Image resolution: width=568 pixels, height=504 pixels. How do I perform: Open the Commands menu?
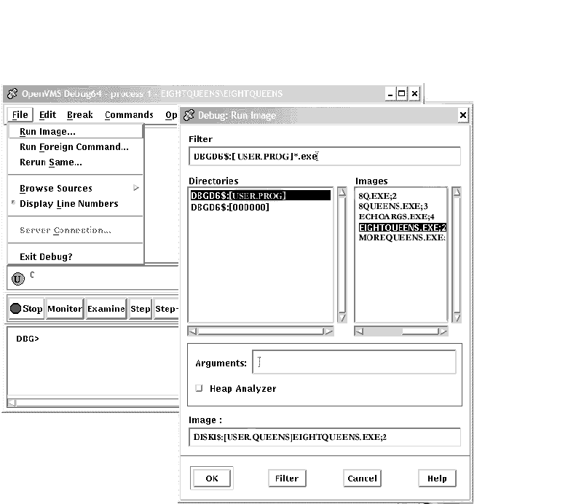coord(129,115)
